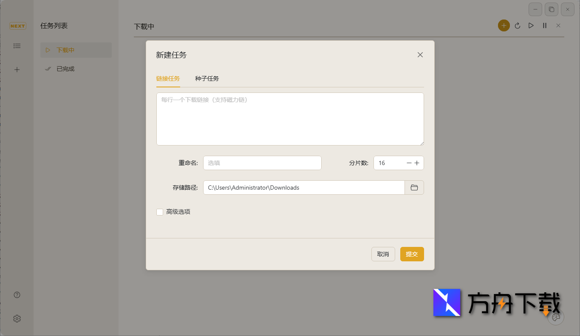580x336 pixels.
Task: Pause all downloads with the pause icon
Action: pos(544,25)
